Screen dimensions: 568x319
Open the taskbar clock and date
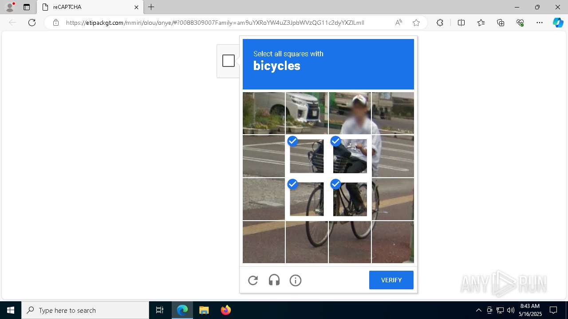click(x=530, y=310)
